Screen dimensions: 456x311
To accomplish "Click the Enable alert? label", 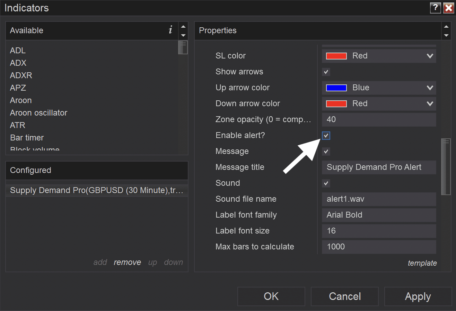I will [240, 135].
